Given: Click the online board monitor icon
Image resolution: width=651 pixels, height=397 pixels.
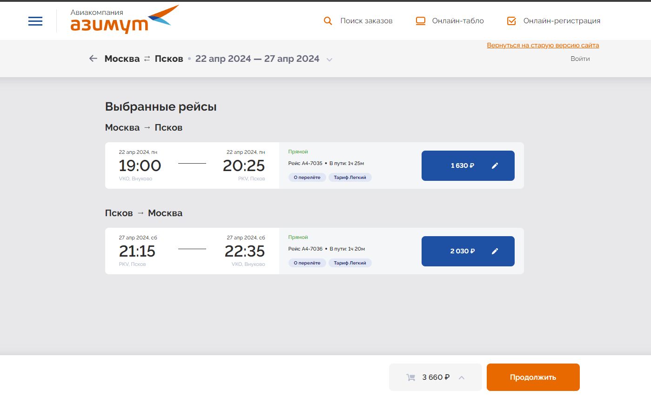Looking at the screenshot, I should point(421,21).
